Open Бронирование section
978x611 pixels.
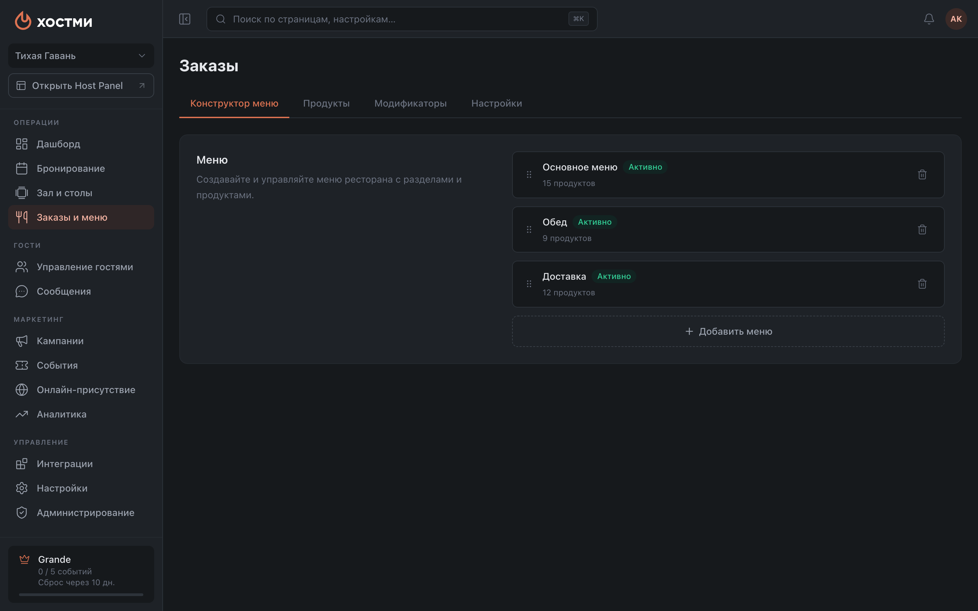pos(81,168)
